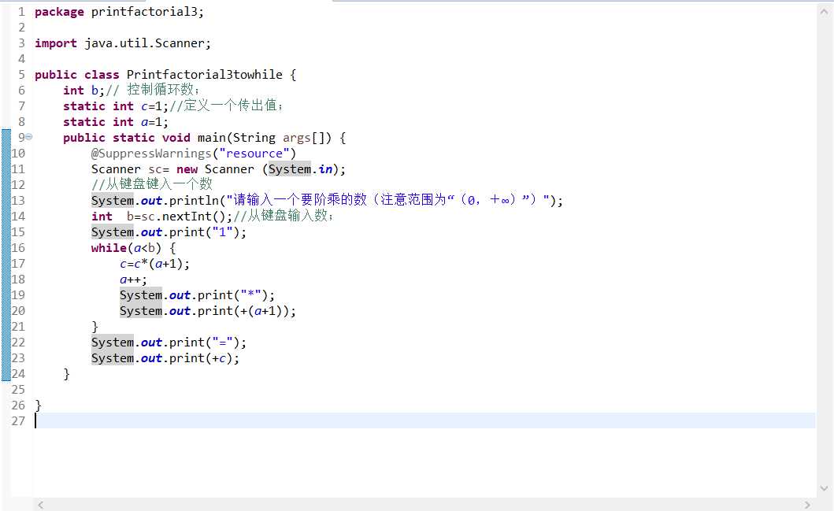This screenshot has height=511, width=834.
Task: Place the cursor on empty line 27
Action: (424, 420)
